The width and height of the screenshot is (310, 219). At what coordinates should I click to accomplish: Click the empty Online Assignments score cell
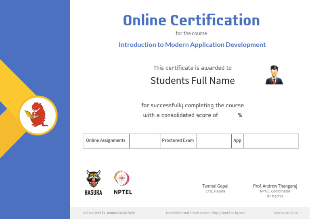[x=145, y=141]
